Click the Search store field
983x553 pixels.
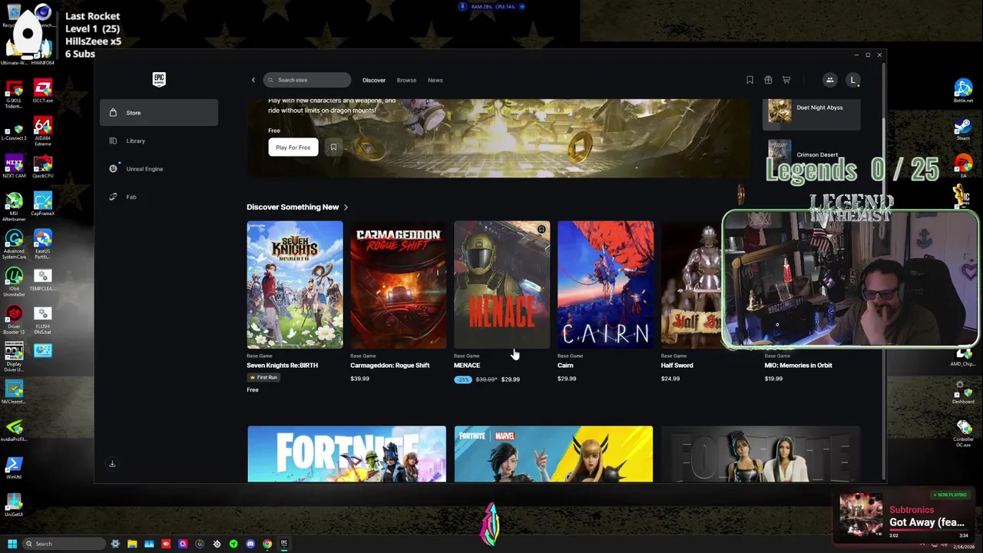click(x=307, y=80)
